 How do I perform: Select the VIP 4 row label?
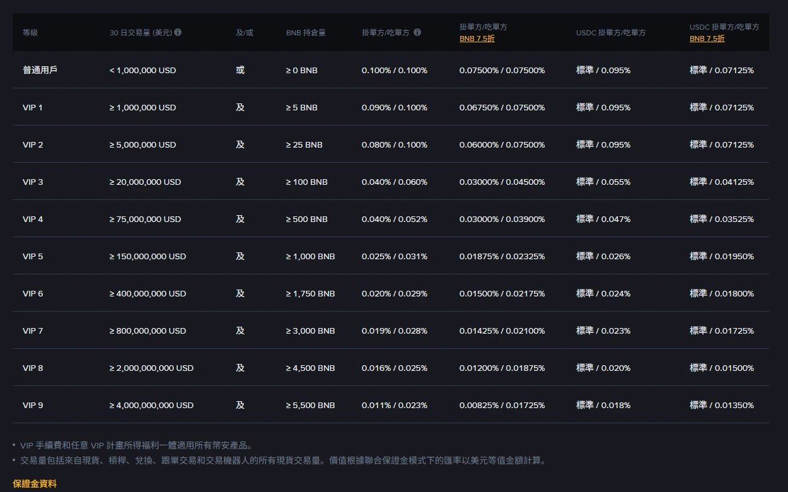pyautogui.click(x=33, y=219)
